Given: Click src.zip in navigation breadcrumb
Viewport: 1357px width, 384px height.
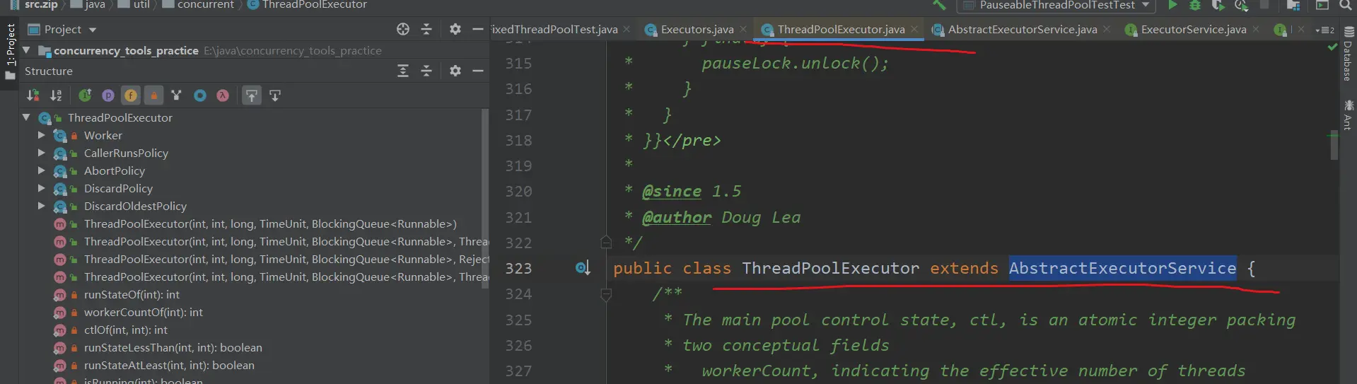Looking at the screenshot, I should [x=34, y=5].
